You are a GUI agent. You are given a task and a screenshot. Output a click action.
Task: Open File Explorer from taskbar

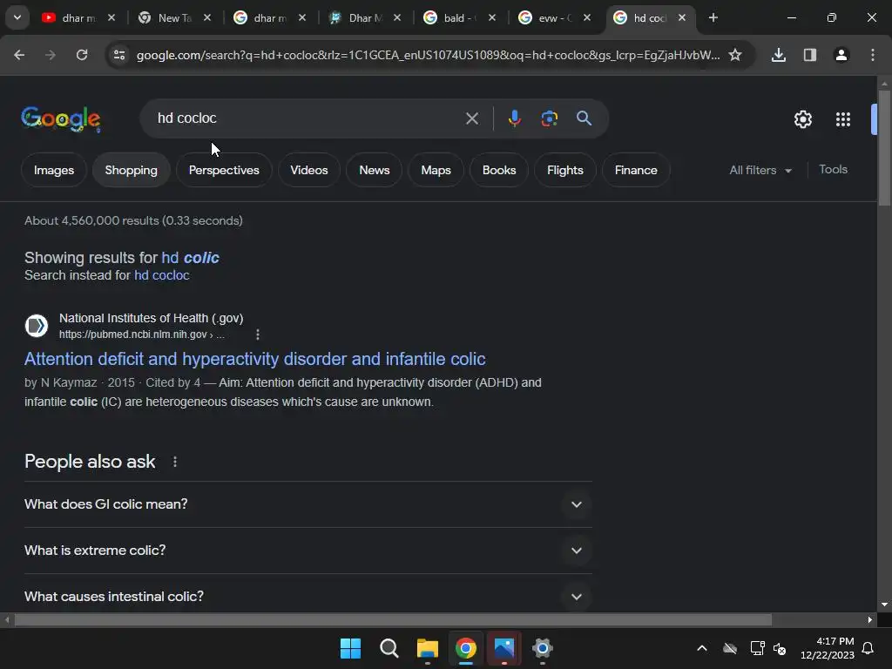(427, 648)
